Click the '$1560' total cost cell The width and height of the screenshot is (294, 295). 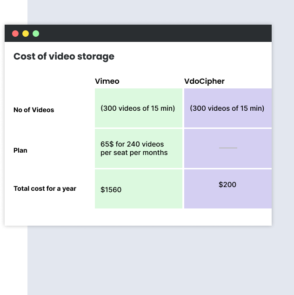click(x=139, y=189)
